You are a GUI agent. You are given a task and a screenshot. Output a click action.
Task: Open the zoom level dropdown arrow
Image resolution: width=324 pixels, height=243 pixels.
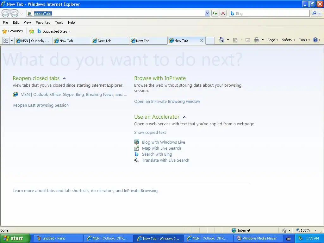click(315, 230)
